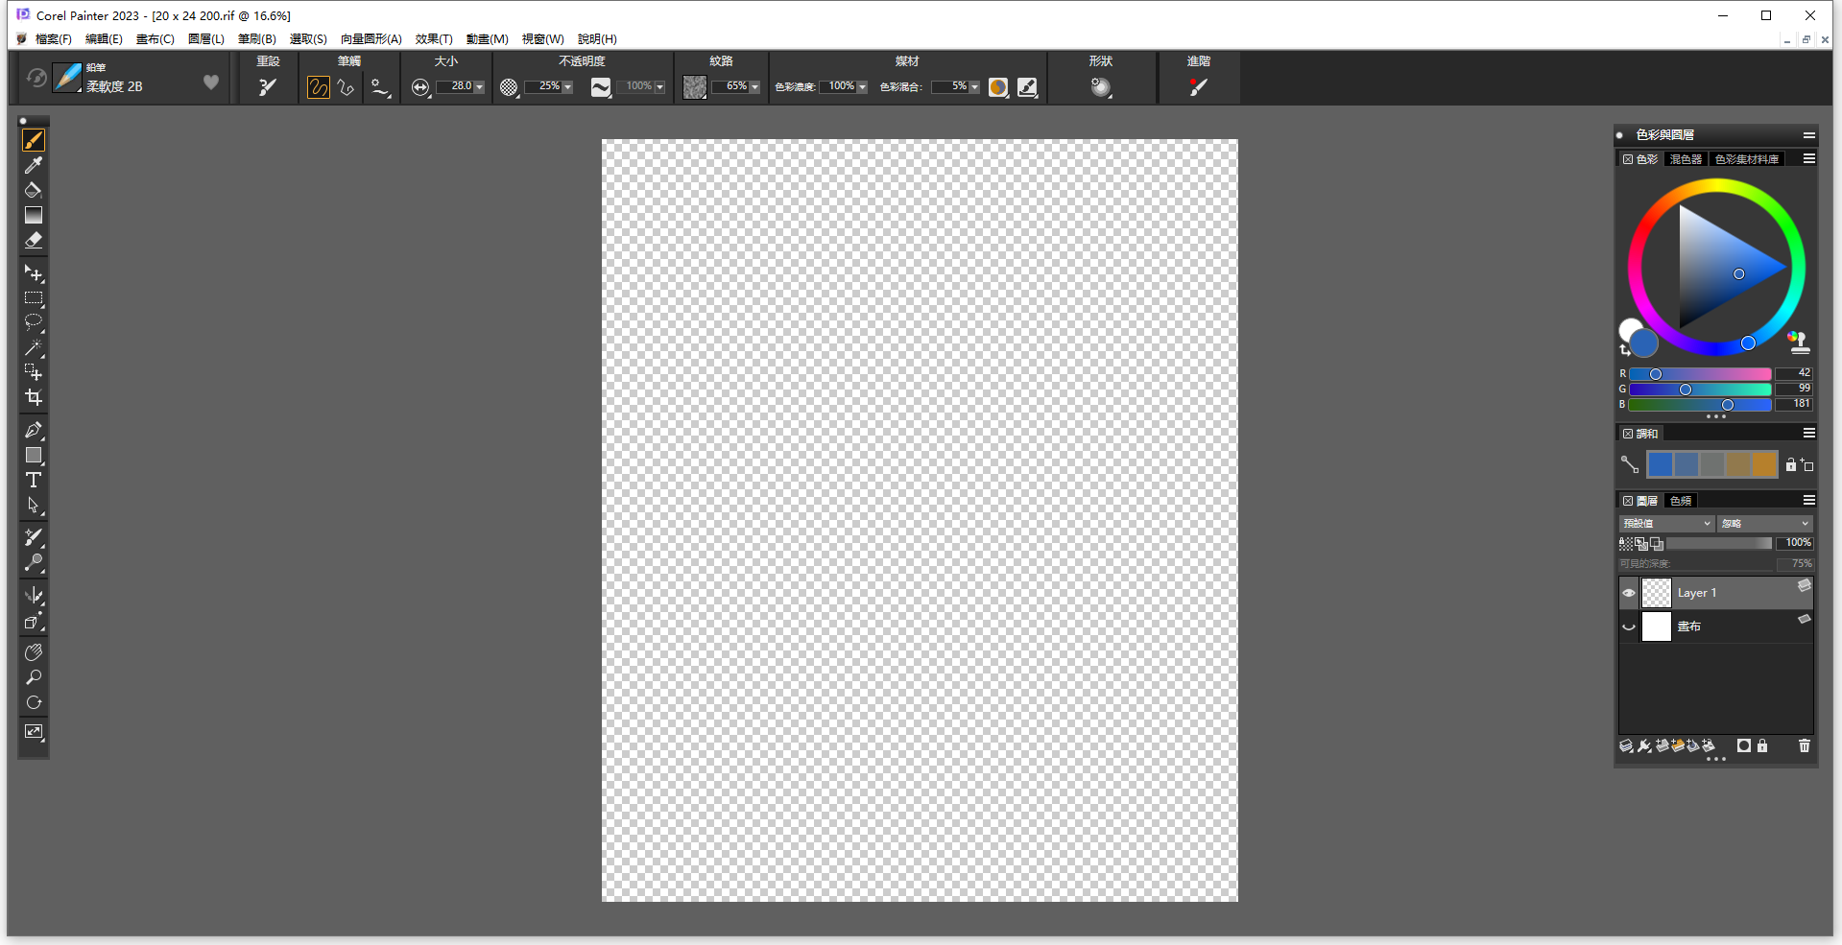
Task: Swap main and additional colors
Action: pos(1625,351)
